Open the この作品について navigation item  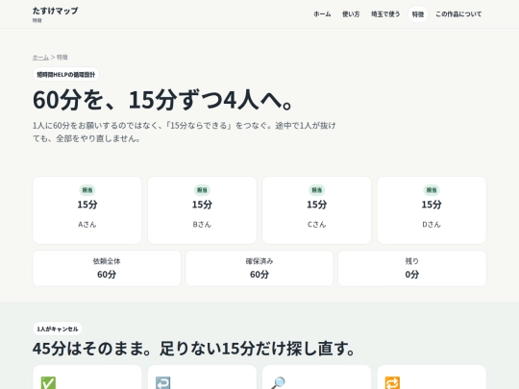[x=458, y=14]
